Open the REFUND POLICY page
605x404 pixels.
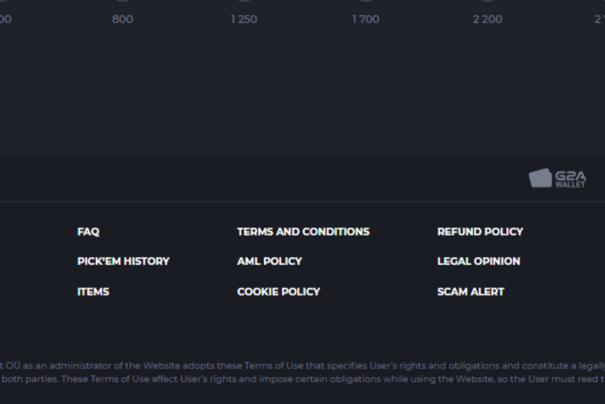(x=480, y=232)
